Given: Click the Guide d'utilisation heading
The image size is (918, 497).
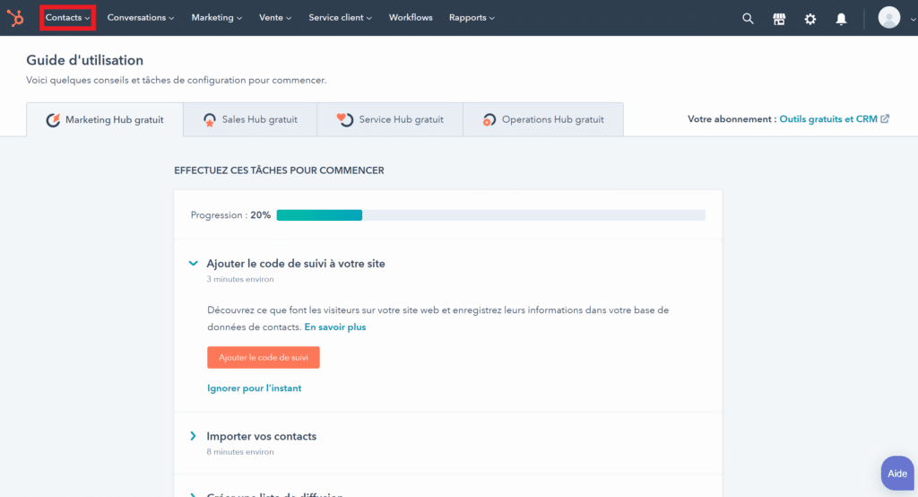Looking at the screenshot, I should (85, 60).
